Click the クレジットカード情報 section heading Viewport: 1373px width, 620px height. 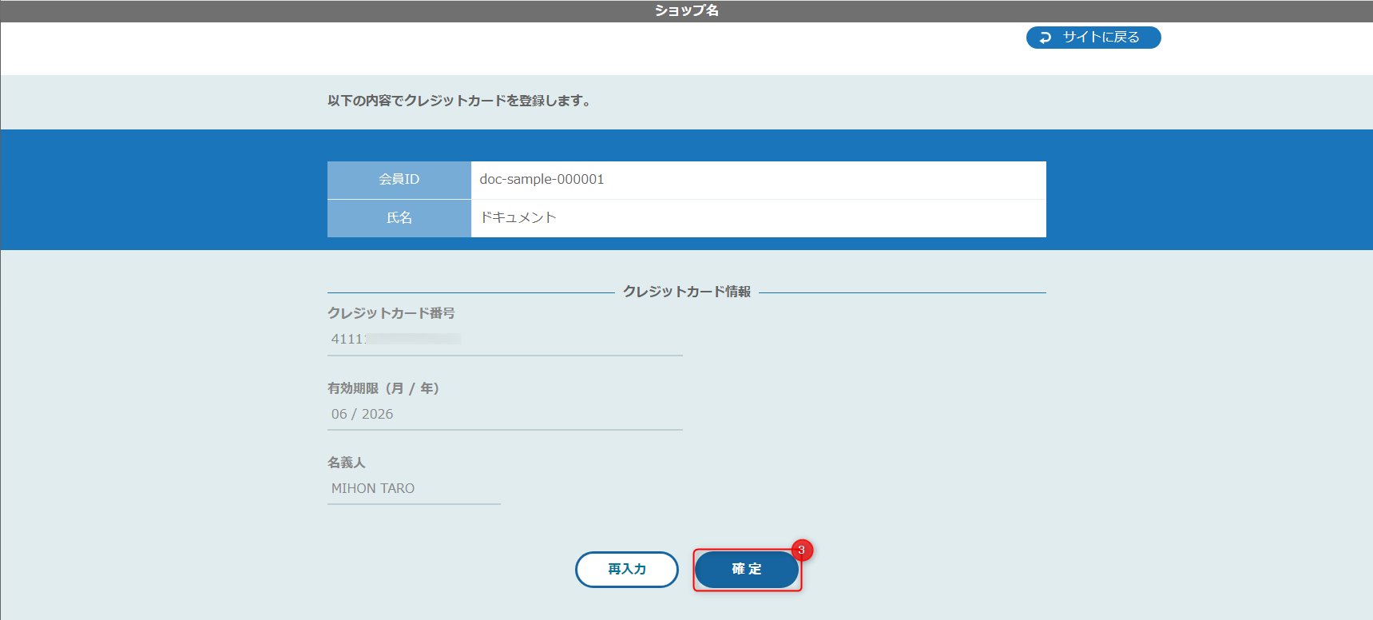tap(686, 292)
